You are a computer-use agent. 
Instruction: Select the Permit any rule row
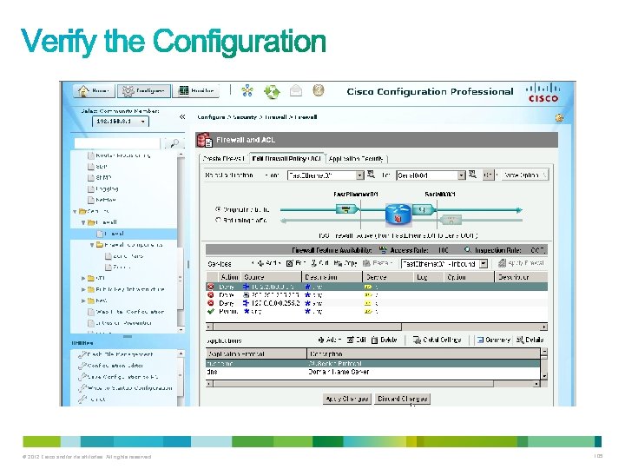(x=376, y=312)
